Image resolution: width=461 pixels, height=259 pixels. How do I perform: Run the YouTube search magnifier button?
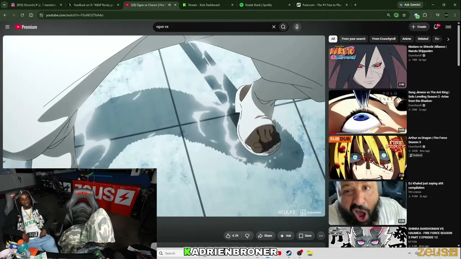coord(283,27)
